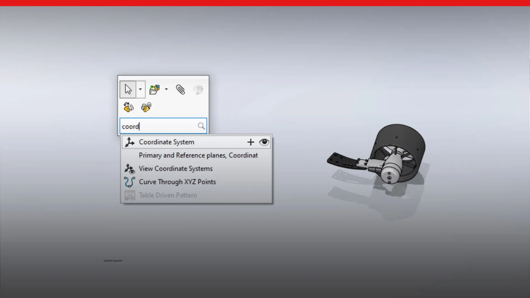Select the Curve Through XYZ Points icon
This screenshot has height=298, width=530.
coord(129,182)
